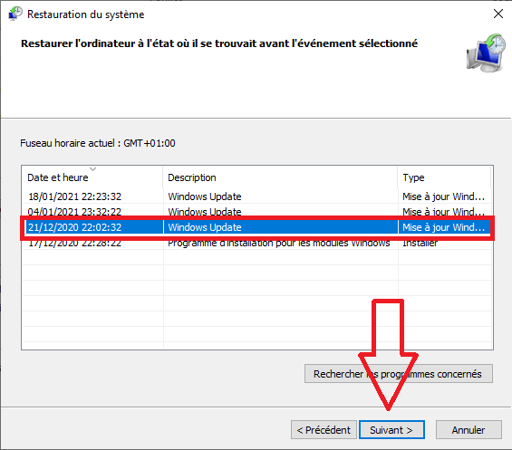Click Windows Update description of 21/12/2020 row
The image size is (512, 450).
coord(205,227)
